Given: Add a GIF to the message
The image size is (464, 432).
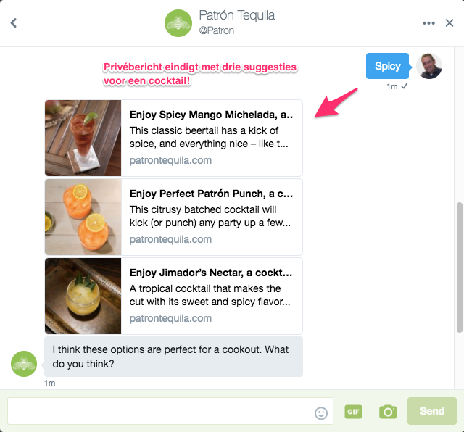Looking at the screenshot, I should click(x=353, y=411).
